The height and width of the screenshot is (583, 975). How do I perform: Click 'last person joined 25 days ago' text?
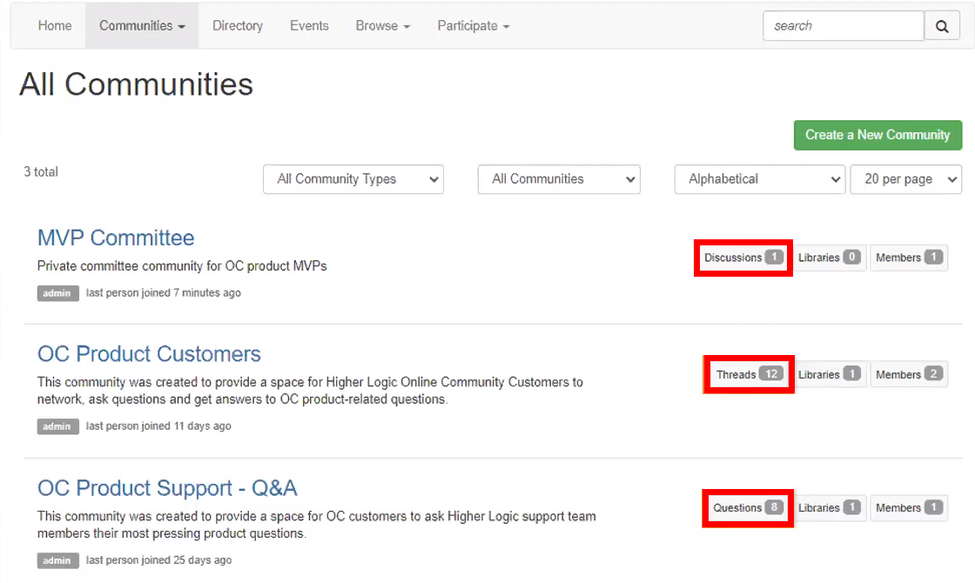coord(158,560)
